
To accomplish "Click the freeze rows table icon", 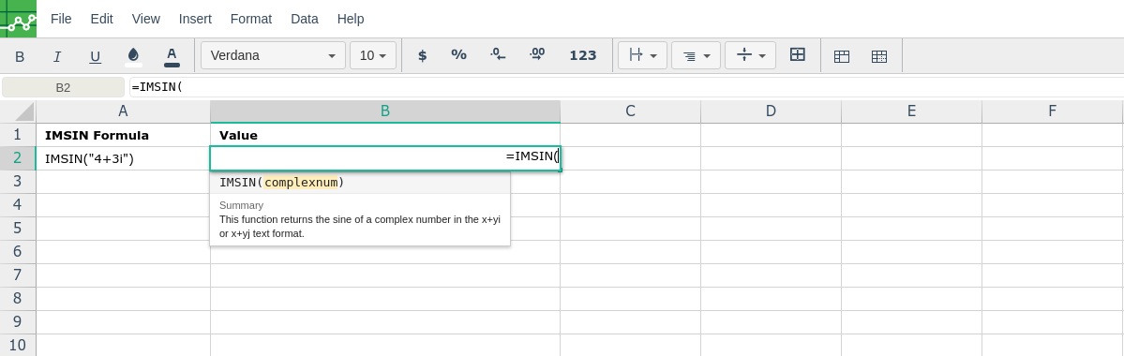I will pyautogui.click(x=842, y=56).
